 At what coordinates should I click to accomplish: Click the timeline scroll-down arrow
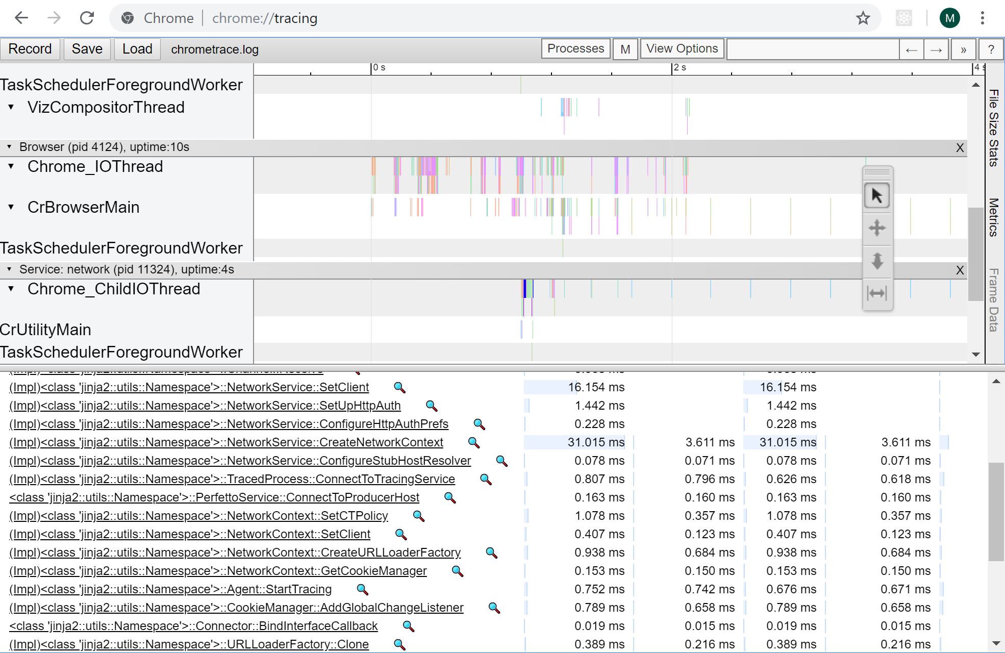click(975, 355)
